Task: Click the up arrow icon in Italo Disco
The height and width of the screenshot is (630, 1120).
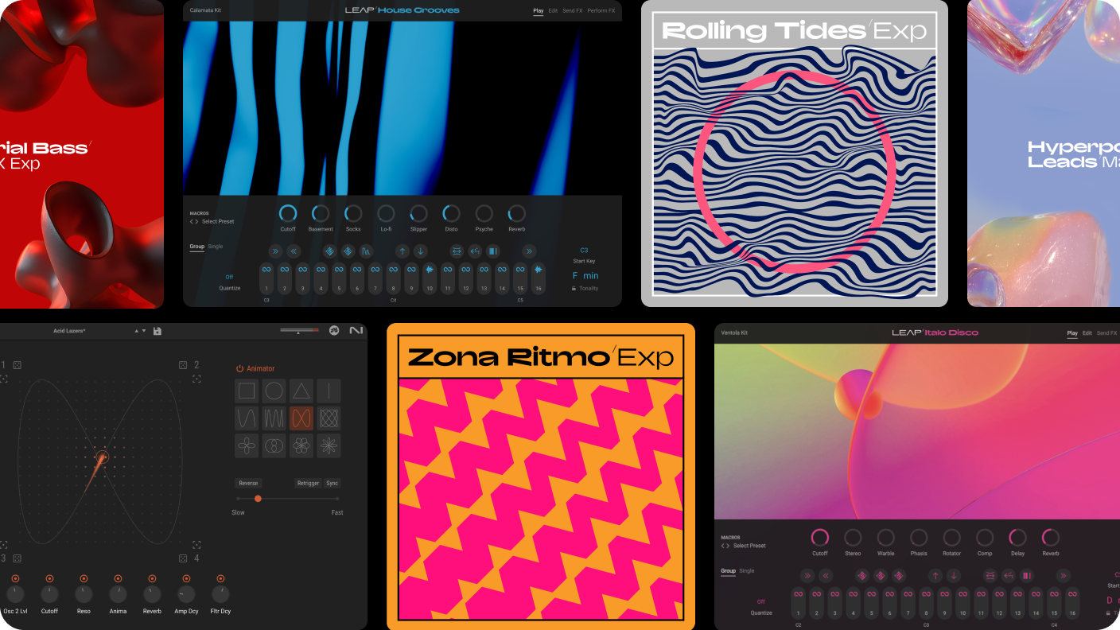Action: tap(935, 576)
